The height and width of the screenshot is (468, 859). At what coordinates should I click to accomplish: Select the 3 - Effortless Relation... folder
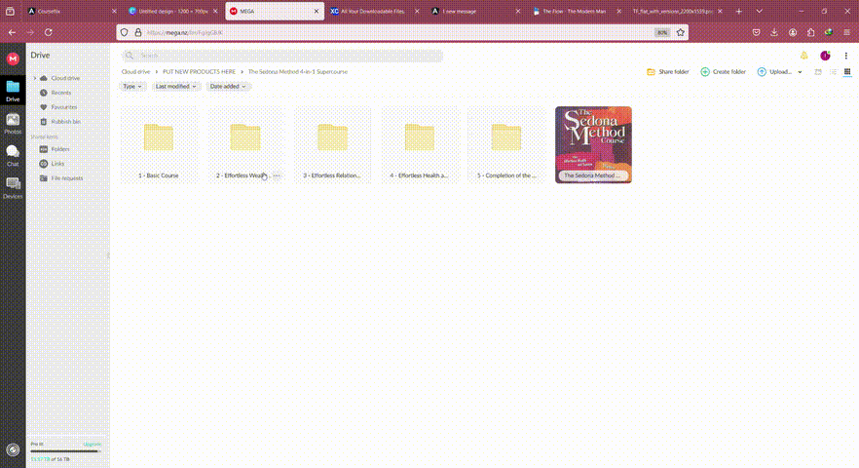(332, 145)
